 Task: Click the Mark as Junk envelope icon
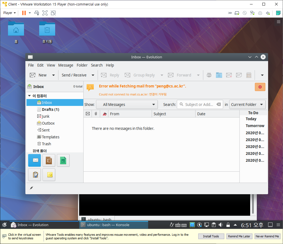pos(229,75)
